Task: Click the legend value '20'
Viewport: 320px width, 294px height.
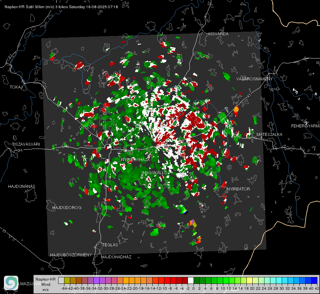Action: (x=252, y=288)
